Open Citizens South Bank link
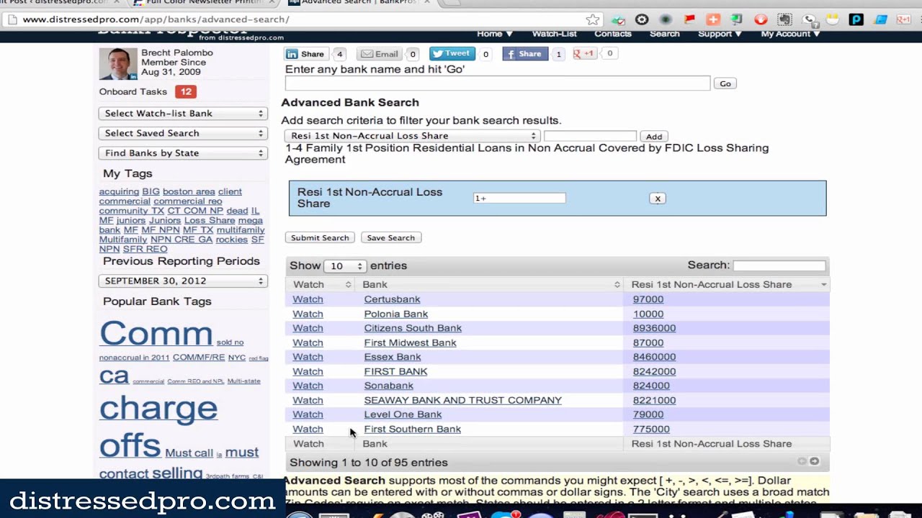 413,328
